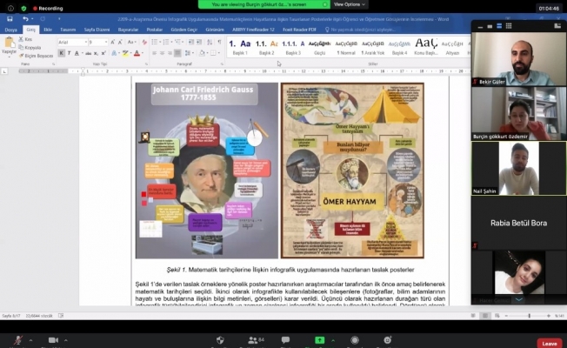Expand View Options dropdown

click(350, 4)
